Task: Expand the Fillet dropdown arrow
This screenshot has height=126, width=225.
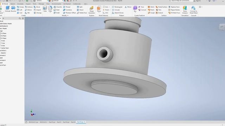Action: coord(50,13)
